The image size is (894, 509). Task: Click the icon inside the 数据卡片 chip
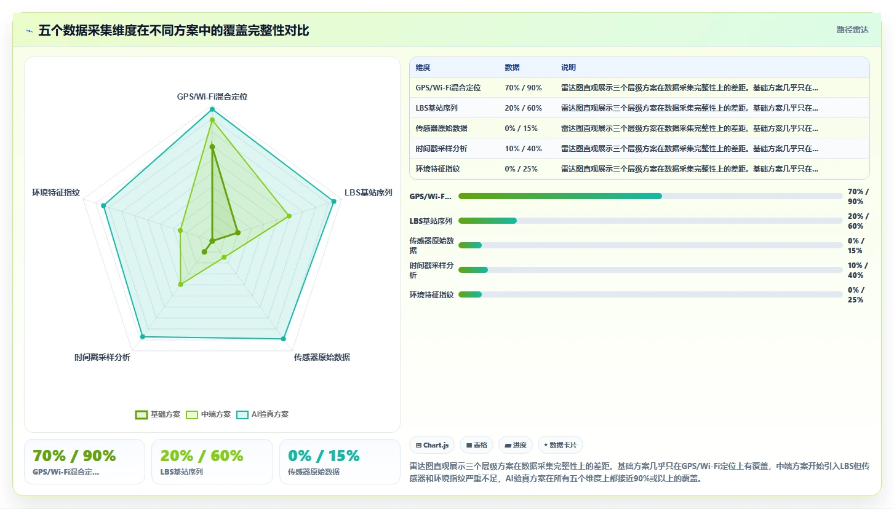546,445
